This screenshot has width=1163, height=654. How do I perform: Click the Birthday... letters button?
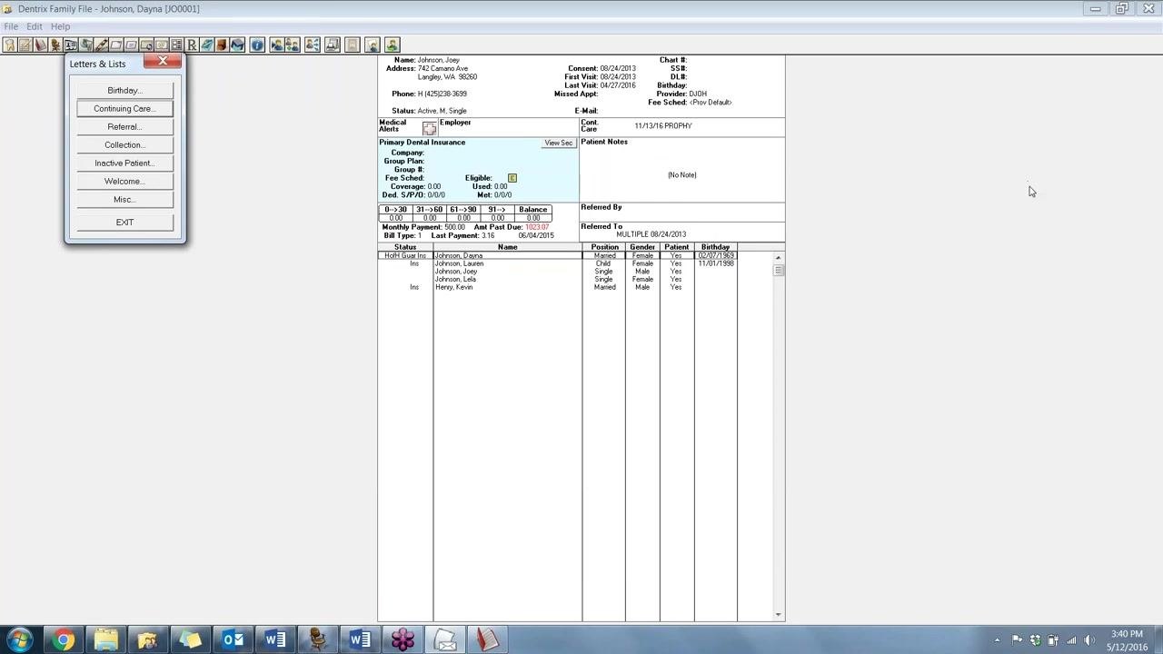coord(124,91)
